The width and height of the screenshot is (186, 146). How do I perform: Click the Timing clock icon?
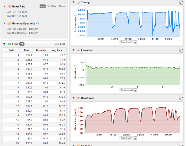[x=78, y=2]
